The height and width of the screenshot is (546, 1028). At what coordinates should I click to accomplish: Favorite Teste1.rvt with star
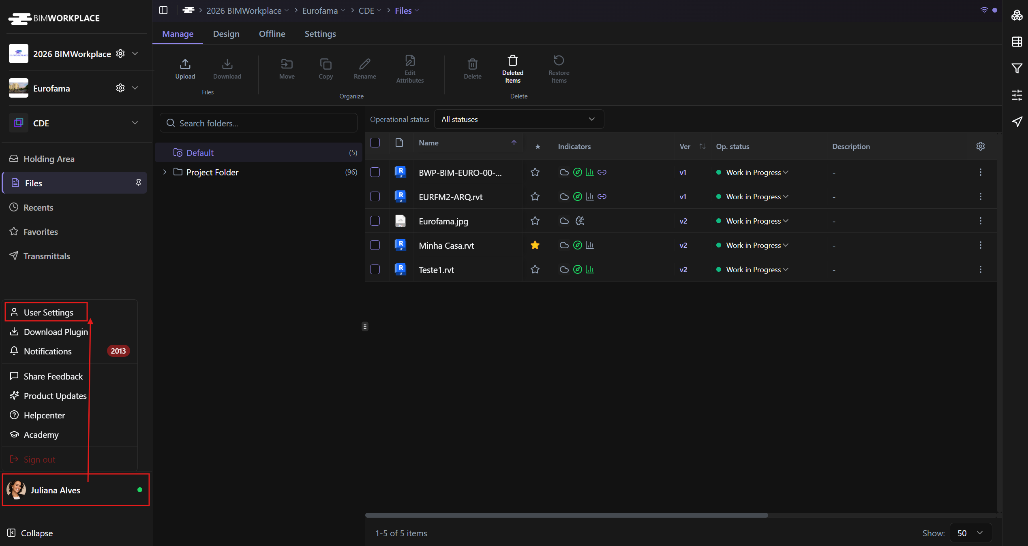535,269
